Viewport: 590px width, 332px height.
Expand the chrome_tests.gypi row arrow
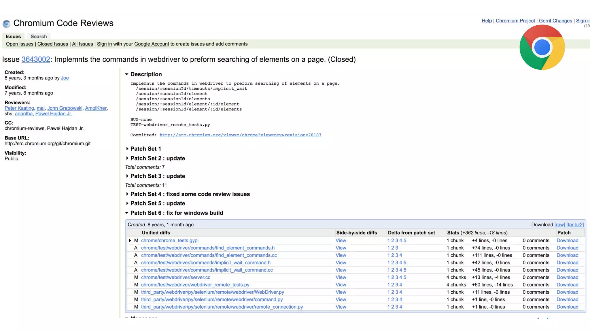[130, 241]
